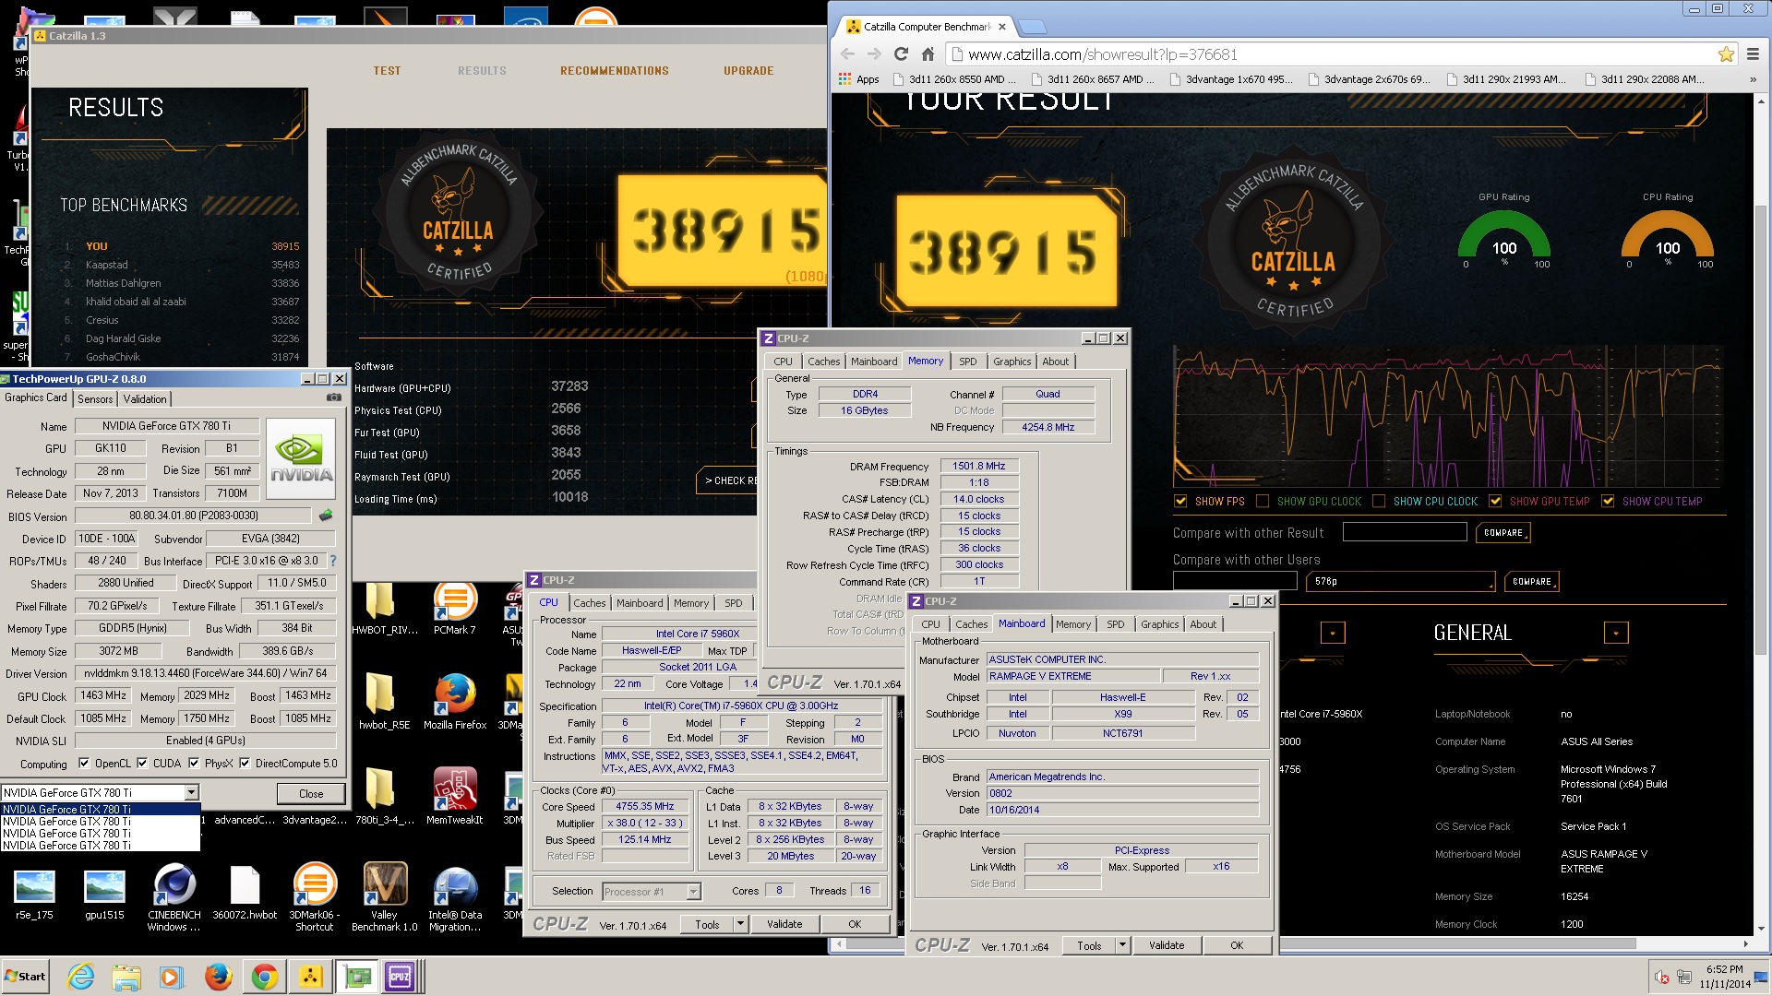Toggle the DirectCompute 5.0 checkbox
Image resolution: width=1772 pixels, height=996 pixels.
(x=245, y=763)
